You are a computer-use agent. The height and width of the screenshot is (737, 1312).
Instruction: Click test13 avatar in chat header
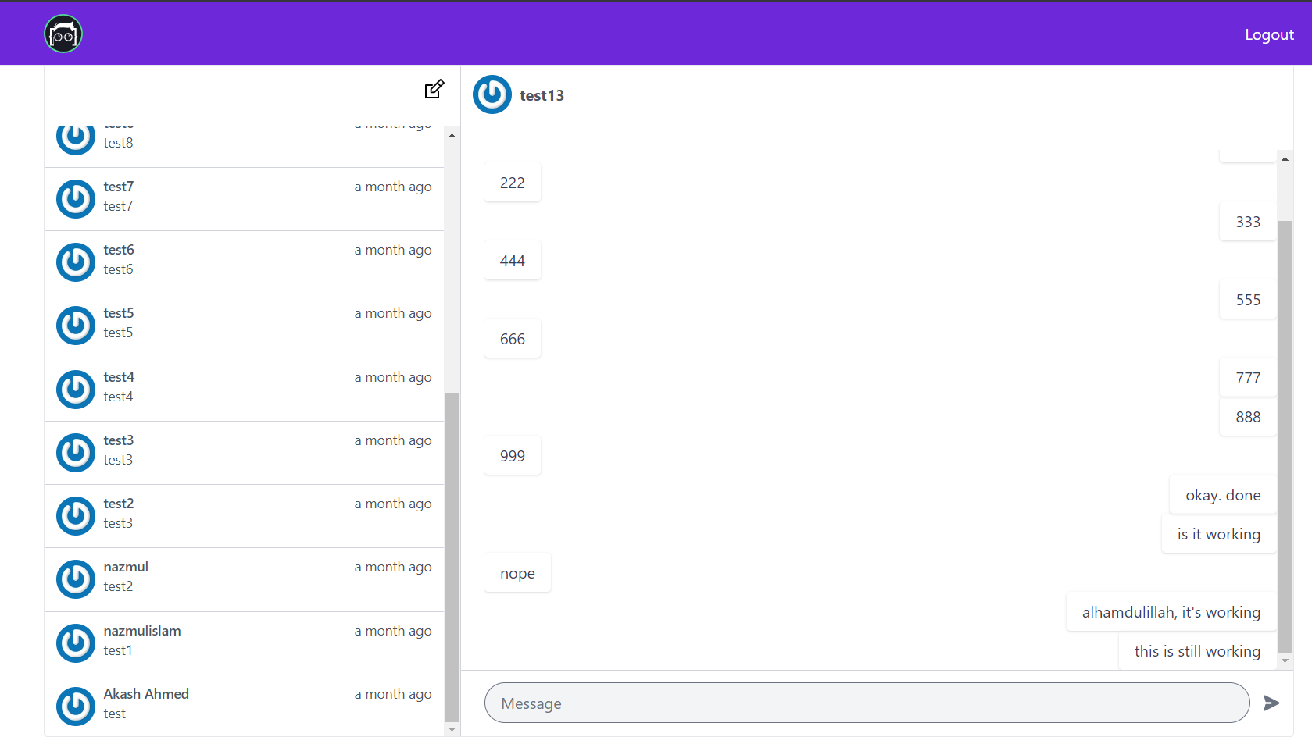pyautogui.click(x=492, y=94)
